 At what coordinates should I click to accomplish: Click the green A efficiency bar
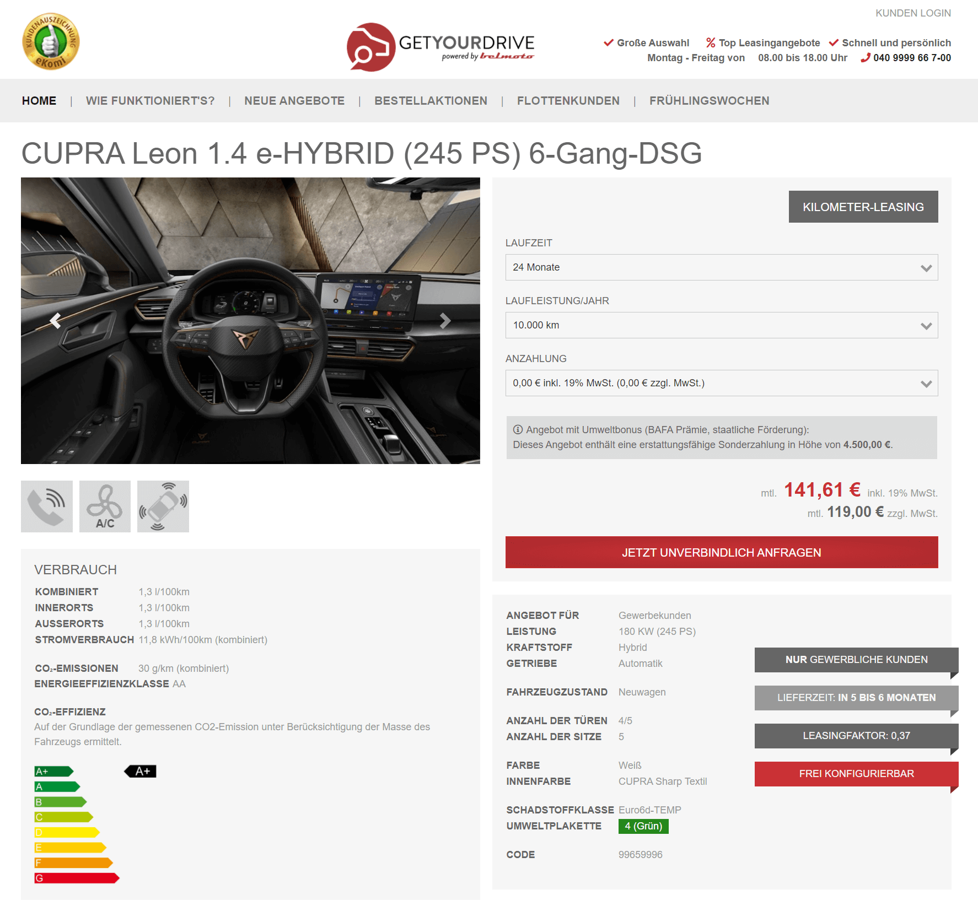[57, 786]
